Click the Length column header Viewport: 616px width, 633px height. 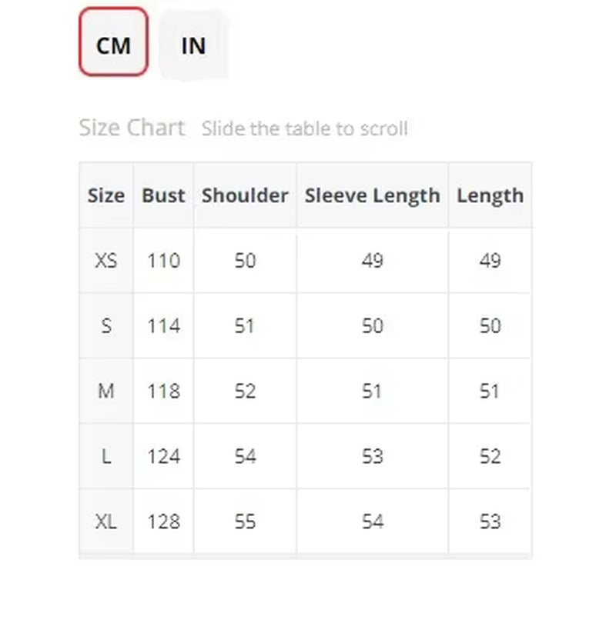click(x=490, y=196)
